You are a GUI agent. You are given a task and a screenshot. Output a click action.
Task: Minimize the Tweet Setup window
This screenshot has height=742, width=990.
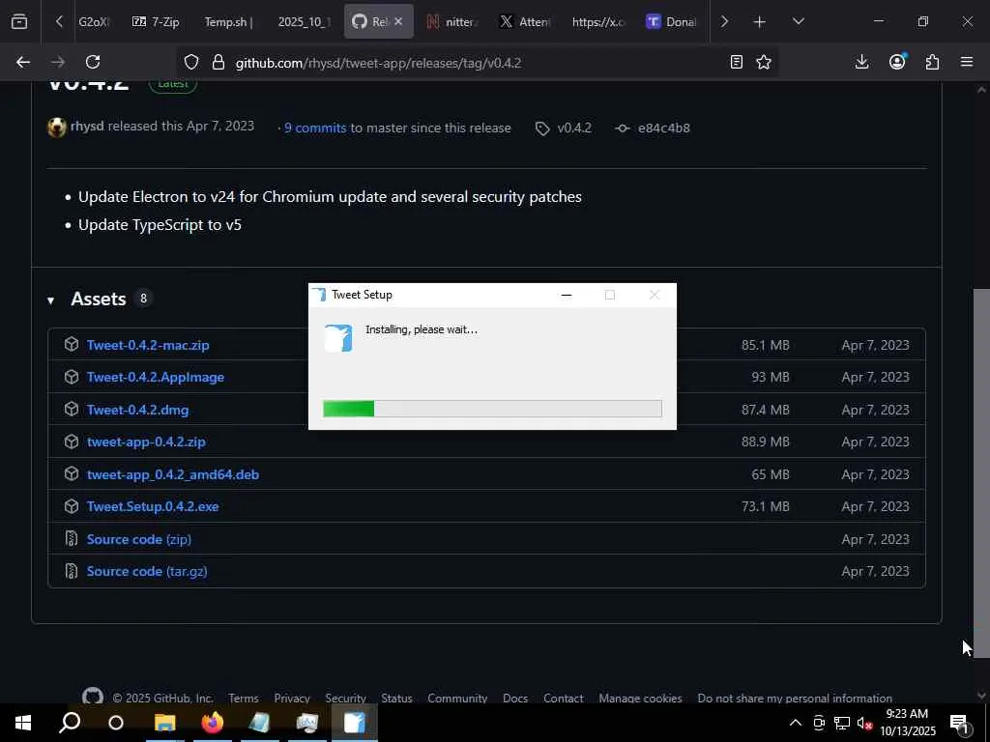[567, 295]
